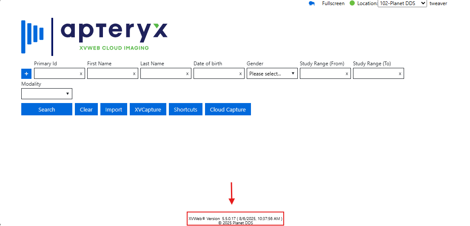Click the XVWeb Version 5.5.0.17 text
The image size is (470, 226).
235,218
